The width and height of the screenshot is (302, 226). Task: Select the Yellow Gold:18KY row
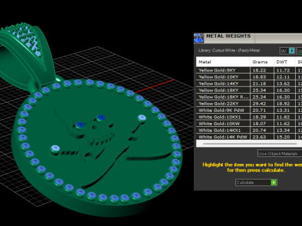point(249,90)
